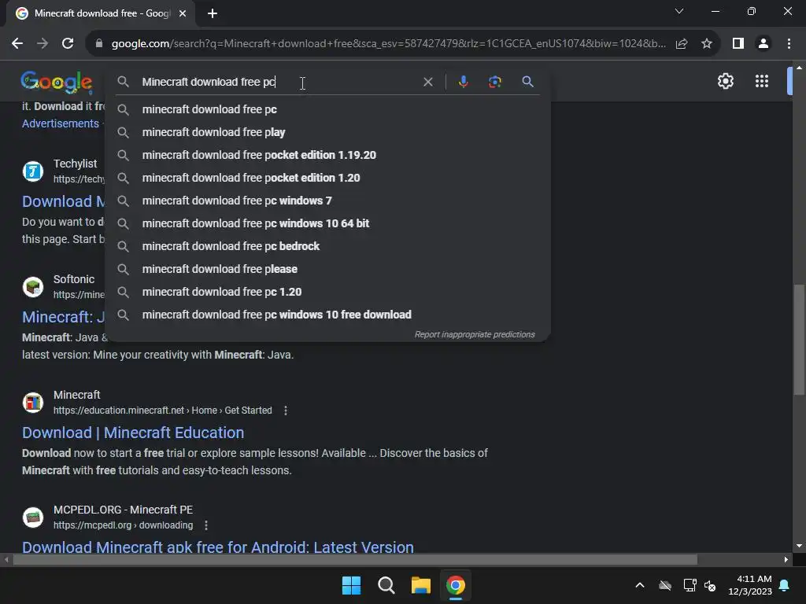Click the Softonic site favicon
806x604 pixels.
(33, 286)
